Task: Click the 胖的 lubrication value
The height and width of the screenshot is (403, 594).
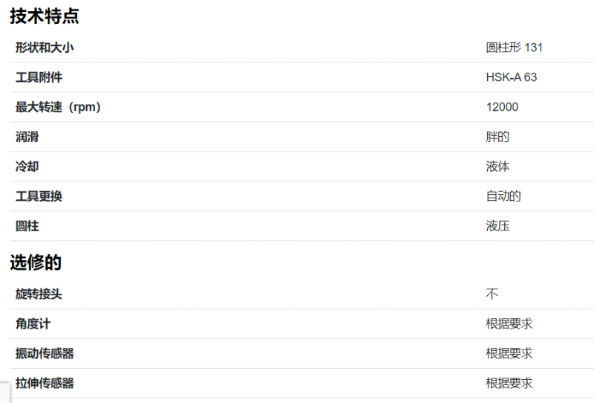Action: click(x=497, y=137)
